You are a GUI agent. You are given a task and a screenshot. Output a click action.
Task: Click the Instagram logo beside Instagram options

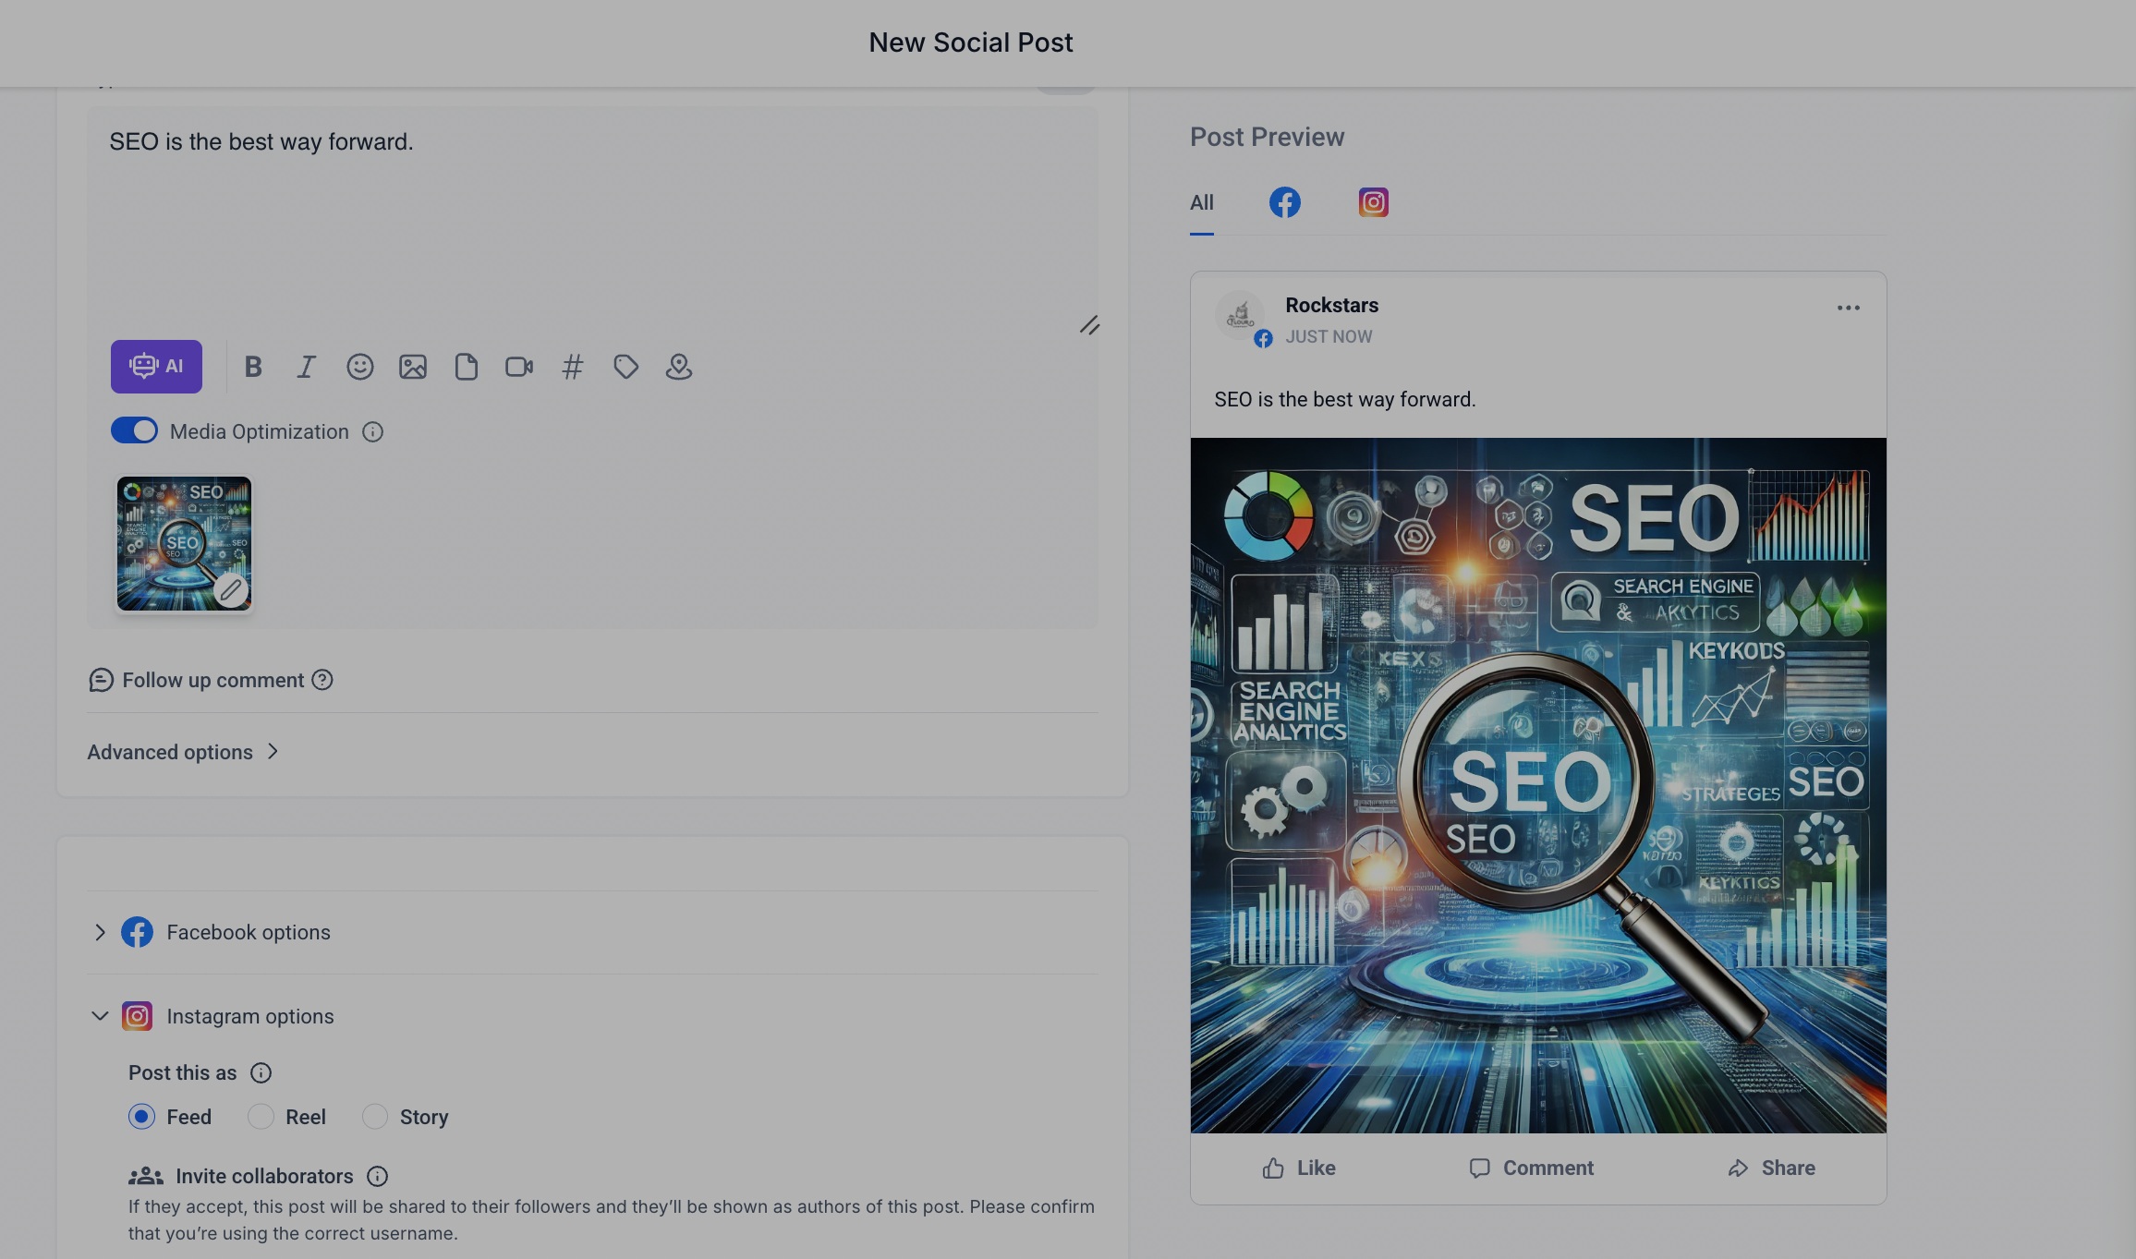tap(137, 1016)
